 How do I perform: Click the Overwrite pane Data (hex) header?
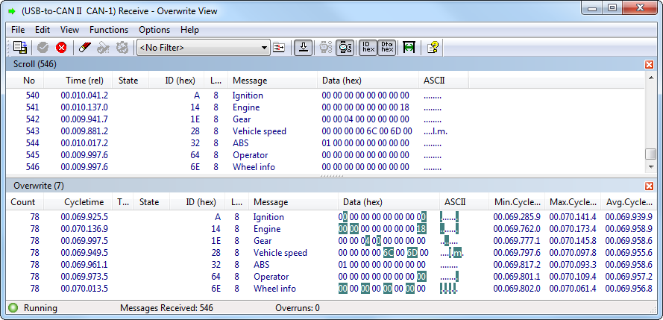(389, 202)
